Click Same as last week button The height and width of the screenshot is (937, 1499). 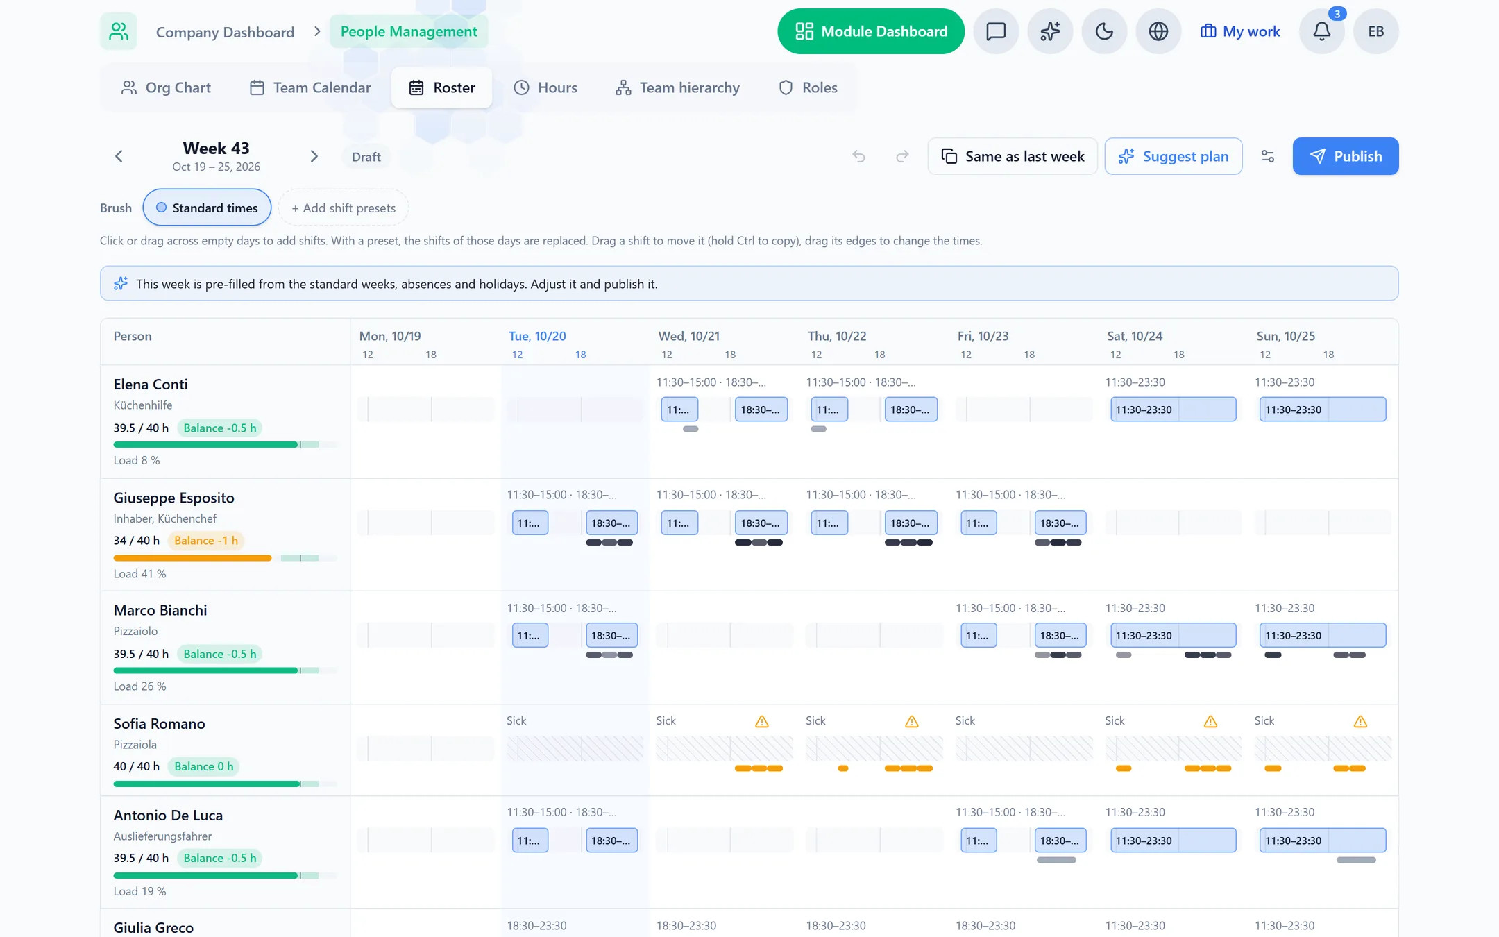tap(1013, 156)
